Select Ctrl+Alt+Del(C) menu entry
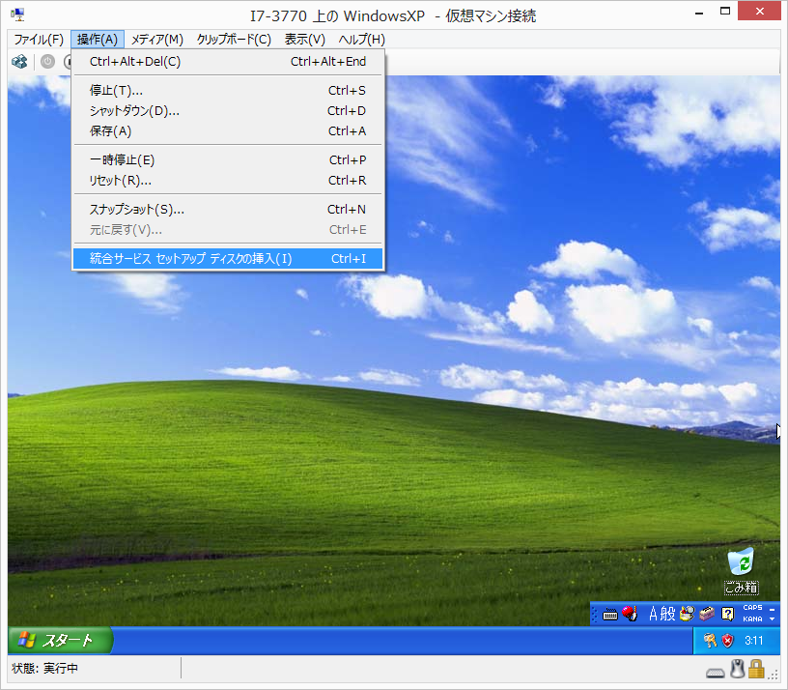The image size is (788, 690). (x=228, y=61)
